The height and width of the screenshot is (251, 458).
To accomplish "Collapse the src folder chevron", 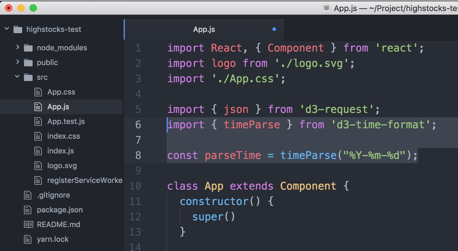I will (x=17, y=76).
